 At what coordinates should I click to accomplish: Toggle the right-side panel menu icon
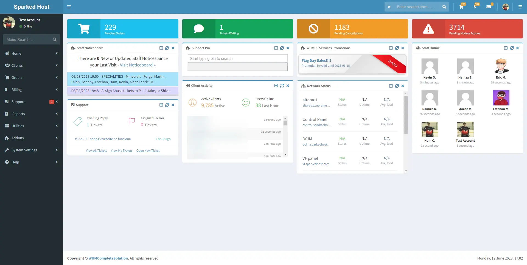(520, 7)
